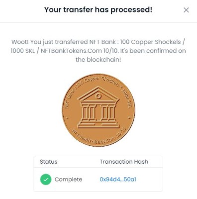Click the Status column header

tap(49, 162)
